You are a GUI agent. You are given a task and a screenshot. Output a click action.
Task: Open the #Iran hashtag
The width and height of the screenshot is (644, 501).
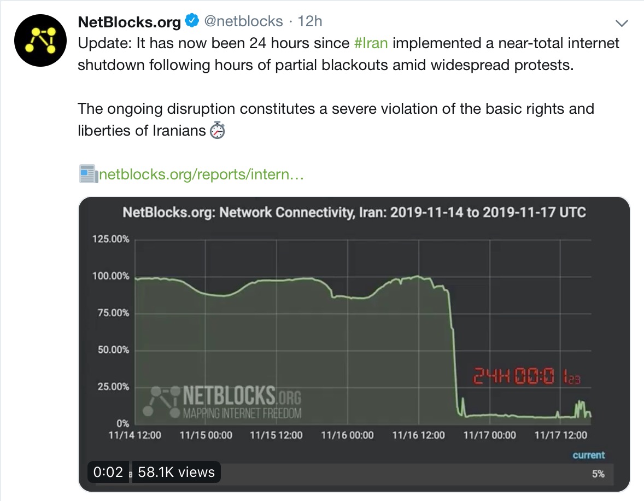tap(371, 43)
